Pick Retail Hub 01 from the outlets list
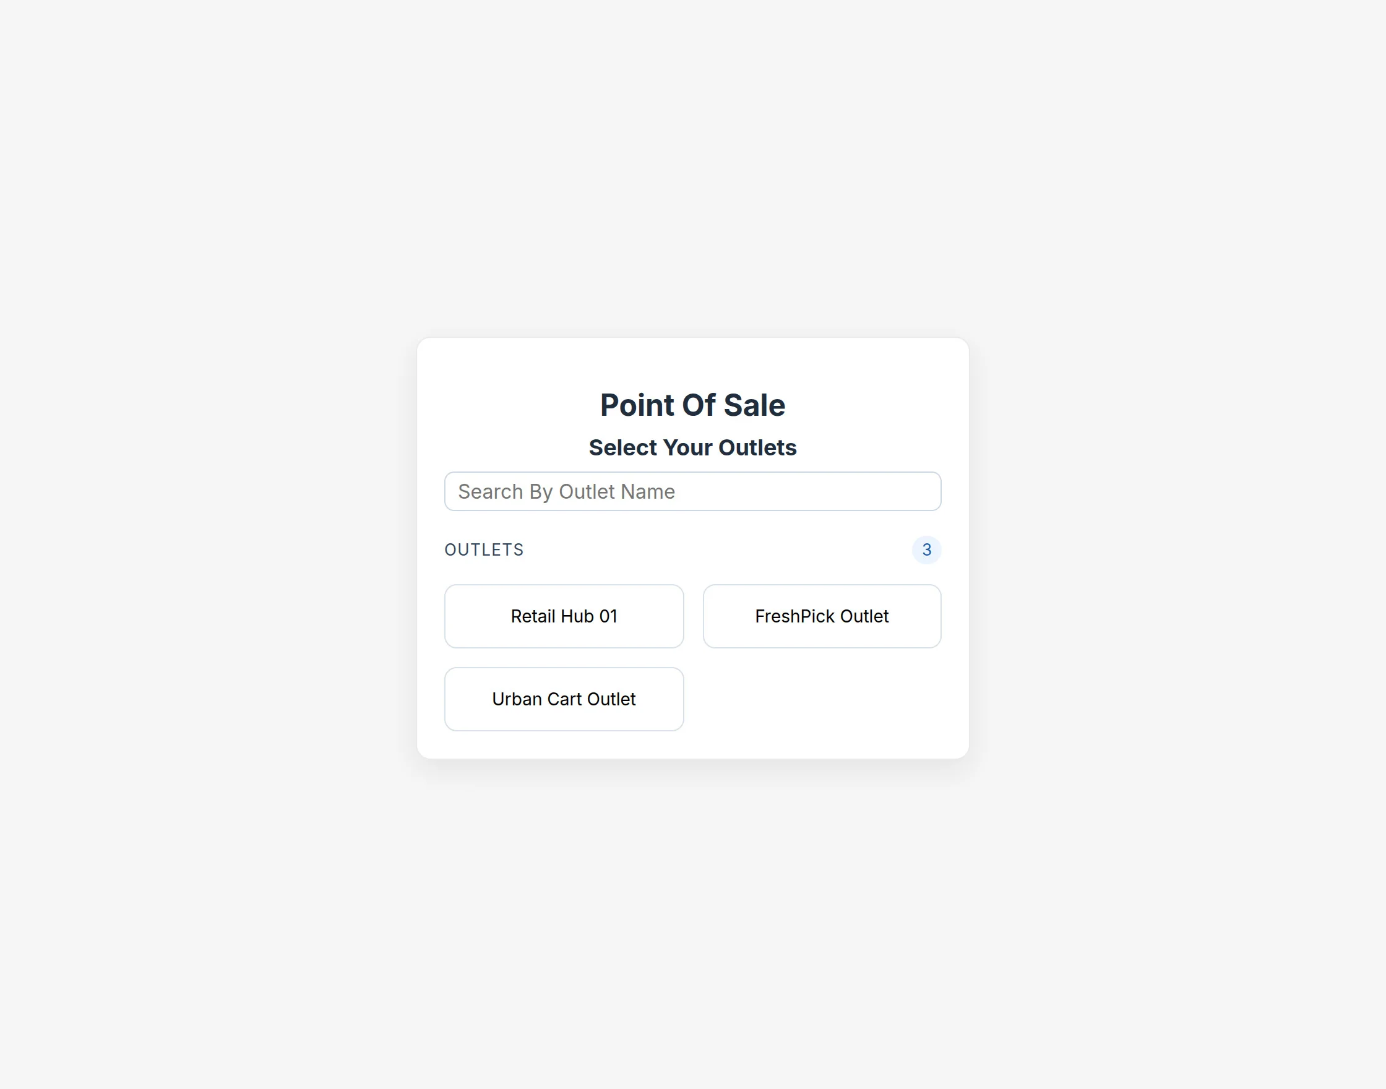The image size is (1386, 1089). (x=564, y=616)
